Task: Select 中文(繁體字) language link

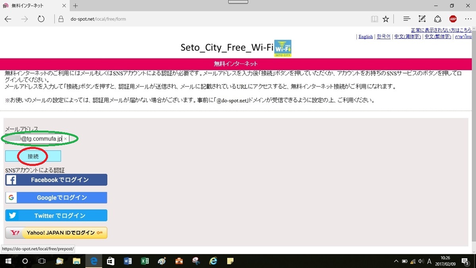Action: 438,37
